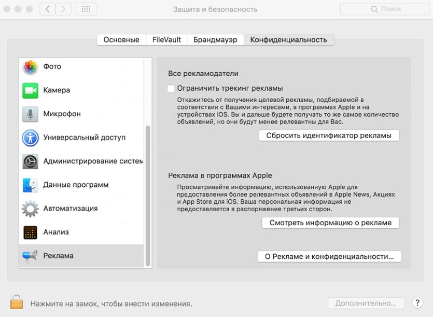
Task: Select the Конфиденциальность tab
Action: point(288,40)
